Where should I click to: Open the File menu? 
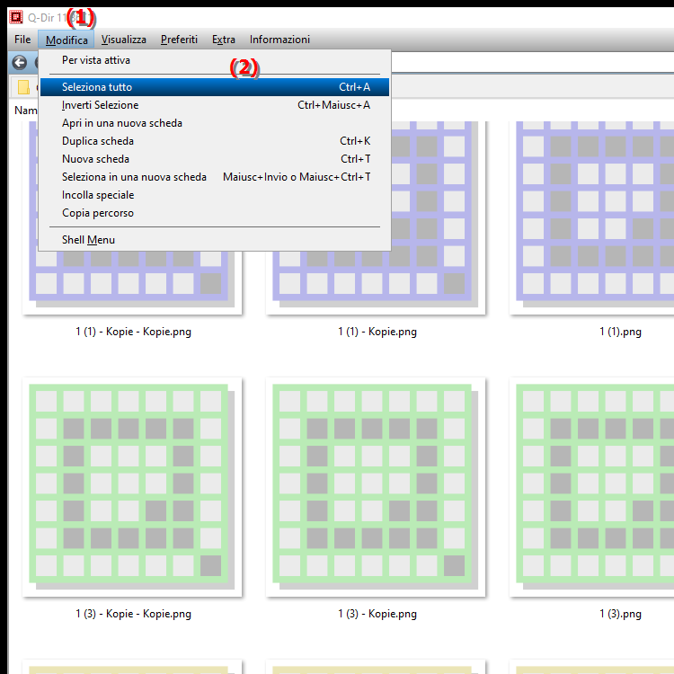[x=22, y=40]
